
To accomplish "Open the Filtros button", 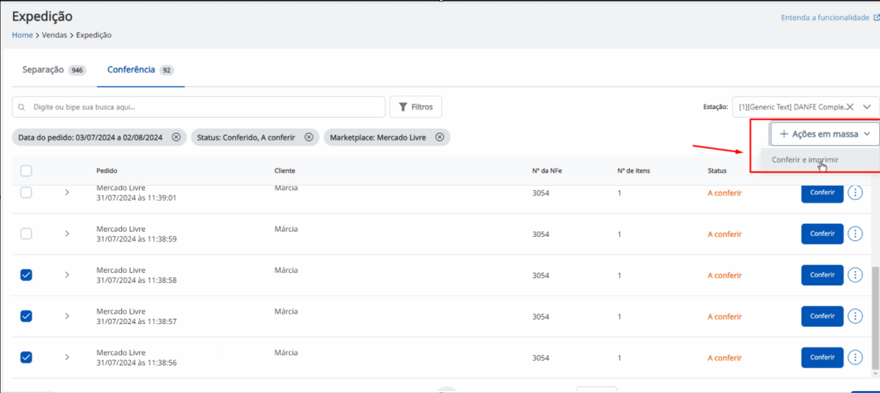I will coord(415,107).
